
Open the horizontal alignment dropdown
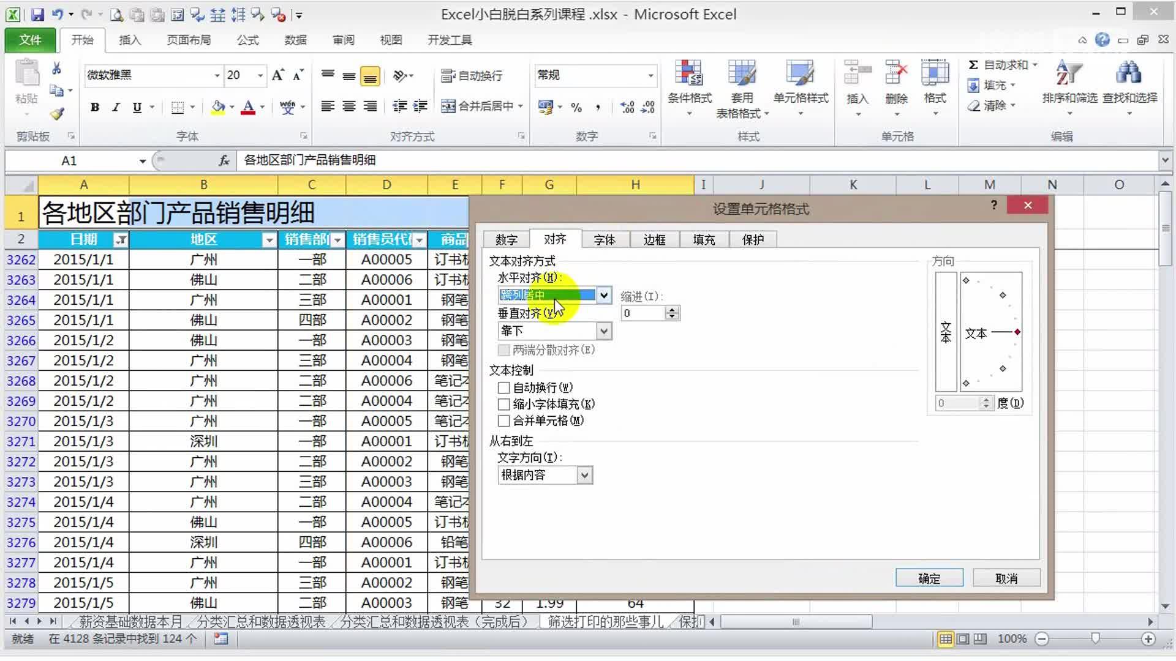click(605, 295)
